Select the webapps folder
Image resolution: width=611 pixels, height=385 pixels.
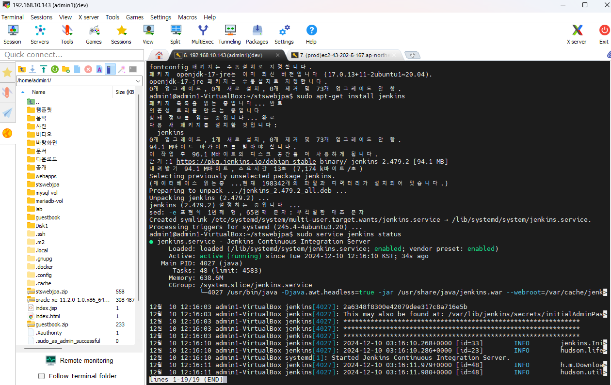[x=46, y=176]
